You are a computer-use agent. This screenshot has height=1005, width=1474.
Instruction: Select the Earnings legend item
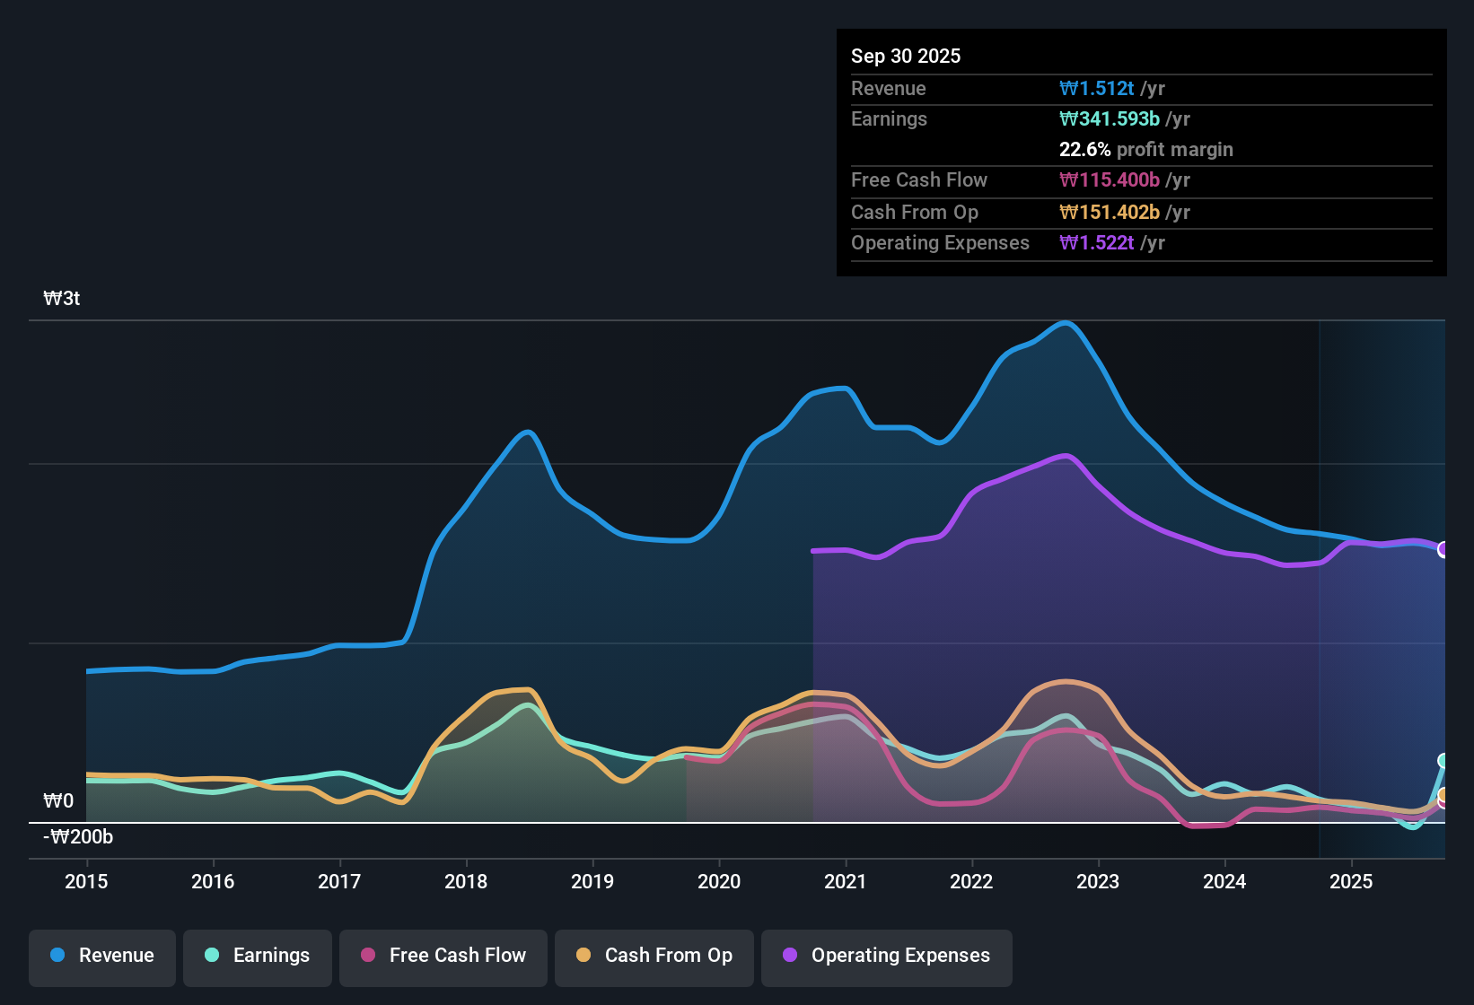[257, 957]
